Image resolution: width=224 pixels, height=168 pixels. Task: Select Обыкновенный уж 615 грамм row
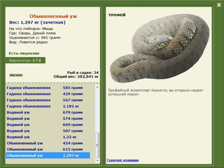tap(48, 149)
